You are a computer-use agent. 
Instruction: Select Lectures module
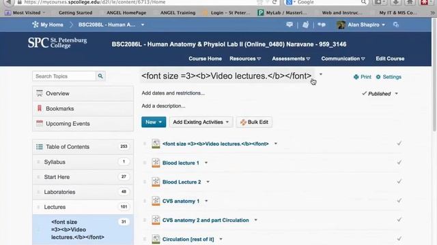pos(83,207)
